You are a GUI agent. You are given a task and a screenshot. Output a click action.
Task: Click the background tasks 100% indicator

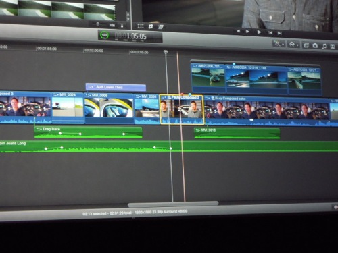[x=104, y=35]
